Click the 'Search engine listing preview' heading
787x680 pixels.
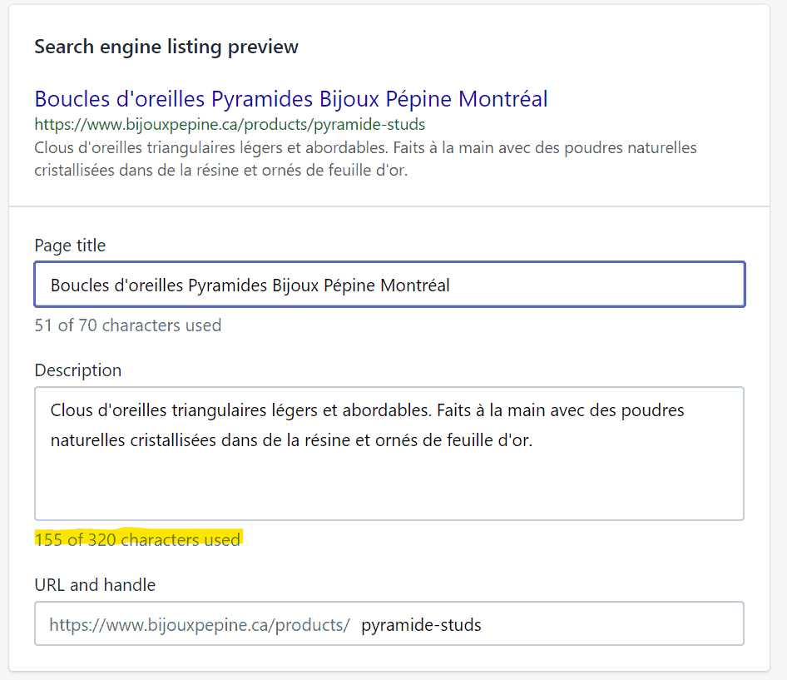click(x=166, y=47)
